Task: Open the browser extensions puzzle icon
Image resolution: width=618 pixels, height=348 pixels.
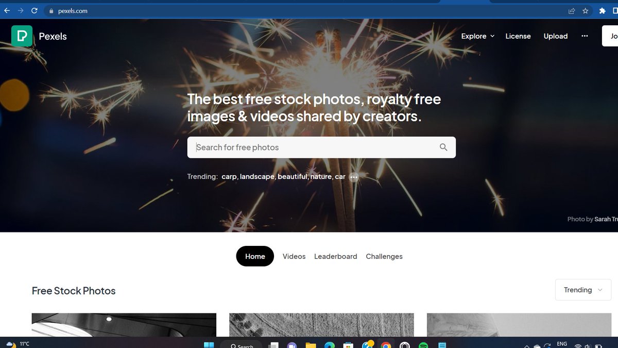Action: click(602, 10)
